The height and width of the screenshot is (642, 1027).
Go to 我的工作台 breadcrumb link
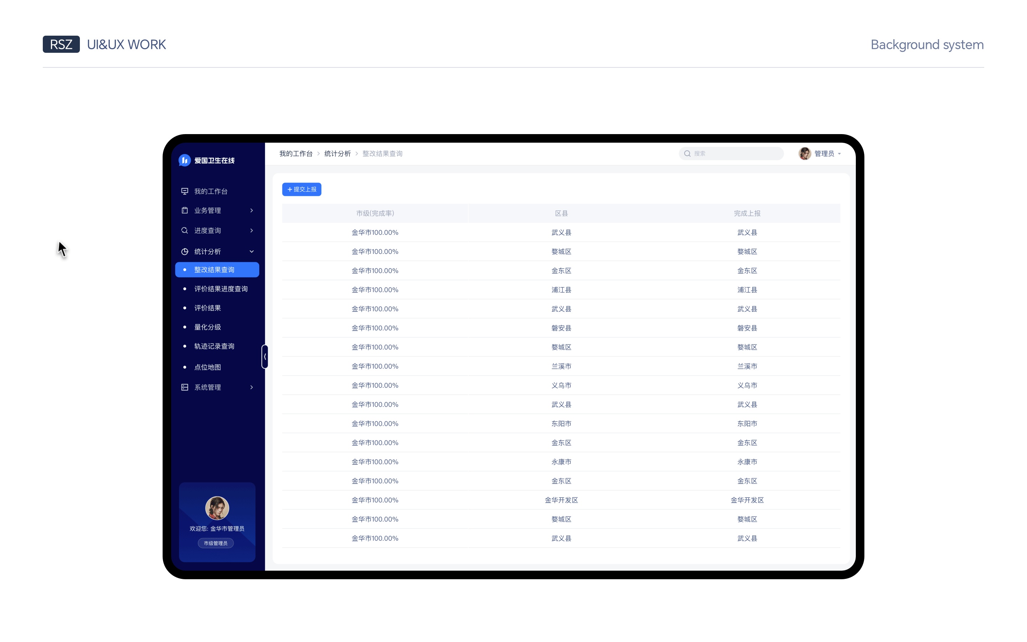(296, 153)
